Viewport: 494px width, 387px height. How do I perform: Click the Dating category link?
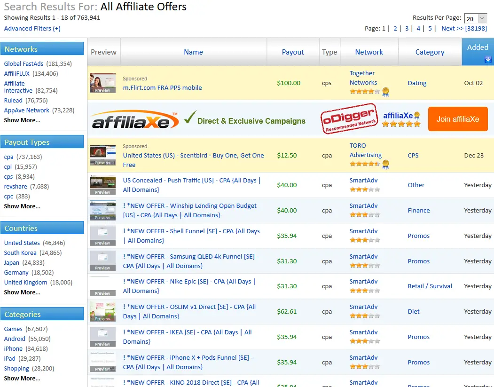click(x=417, y=83)
